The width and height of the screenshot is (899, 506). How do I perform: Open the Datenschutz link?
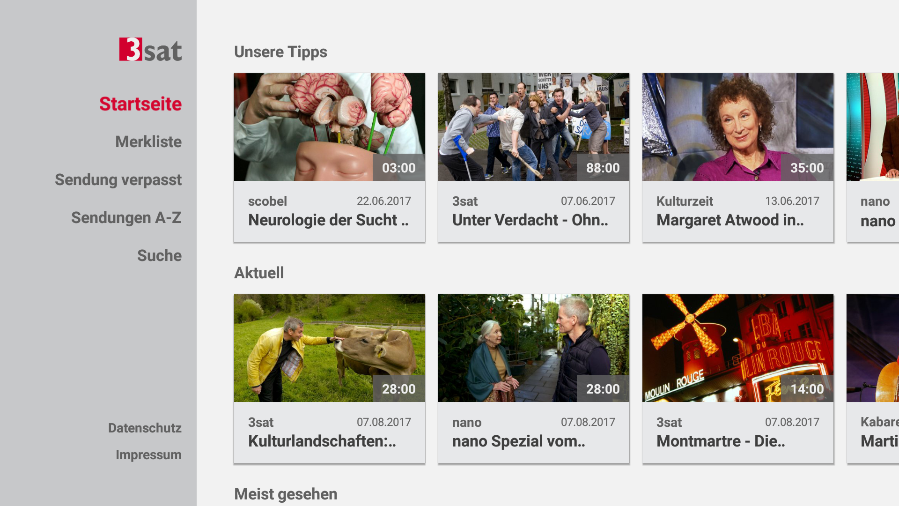pos(145,428)
